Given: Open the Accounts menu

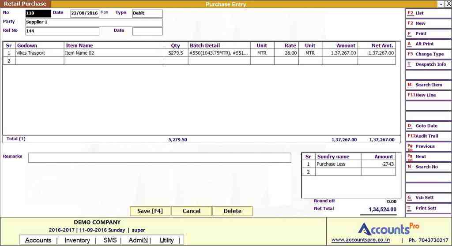Looking at the screenshot, I should (38, 240).
